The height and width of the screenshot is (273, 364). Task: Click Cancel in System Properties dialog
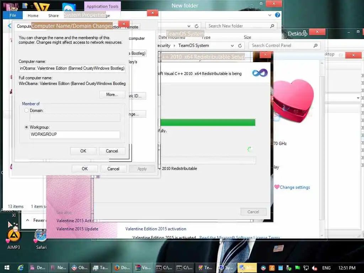113,169
